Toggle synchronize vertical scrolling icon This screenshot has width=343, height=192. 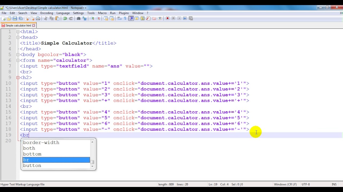[106, 18]
